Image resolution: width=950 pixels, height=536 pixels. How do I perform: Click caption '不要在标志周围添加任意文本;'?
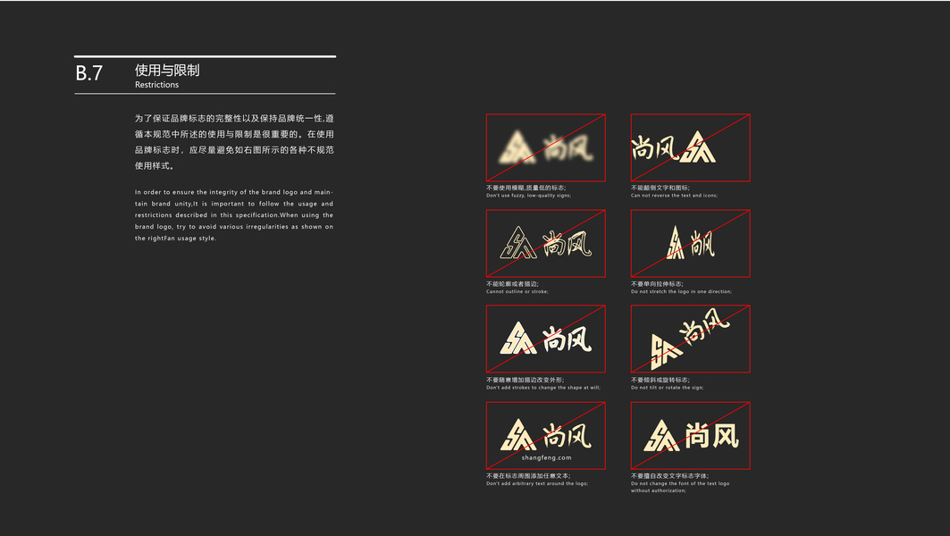pos(527,476)
